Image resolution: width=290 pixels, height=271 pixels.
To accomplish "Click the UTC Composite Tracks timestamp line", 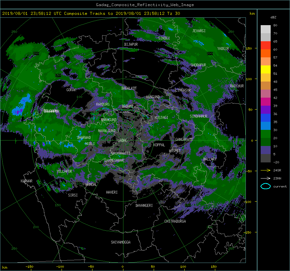I will pyautogui.click(x=91, y=14).
